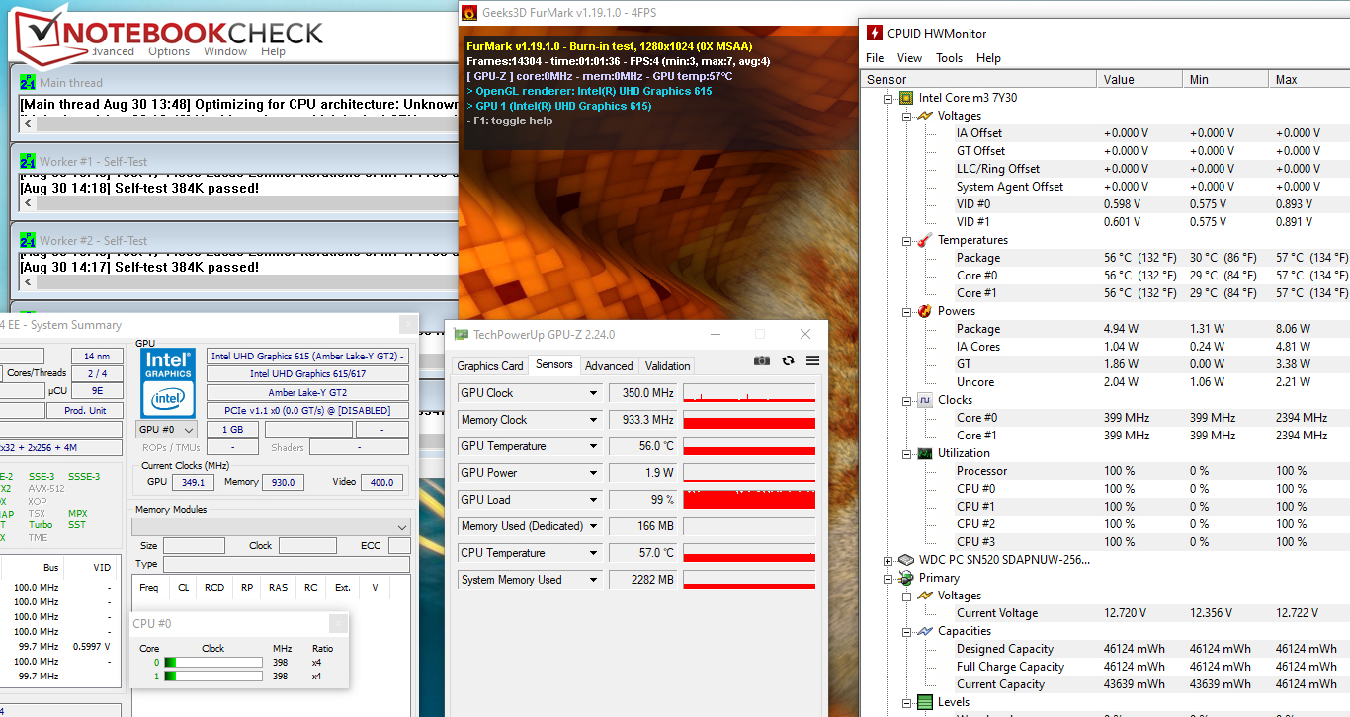Open the System Memory Used dropdown
Screen dimensions: 1350x717
(x=594, y=580)
